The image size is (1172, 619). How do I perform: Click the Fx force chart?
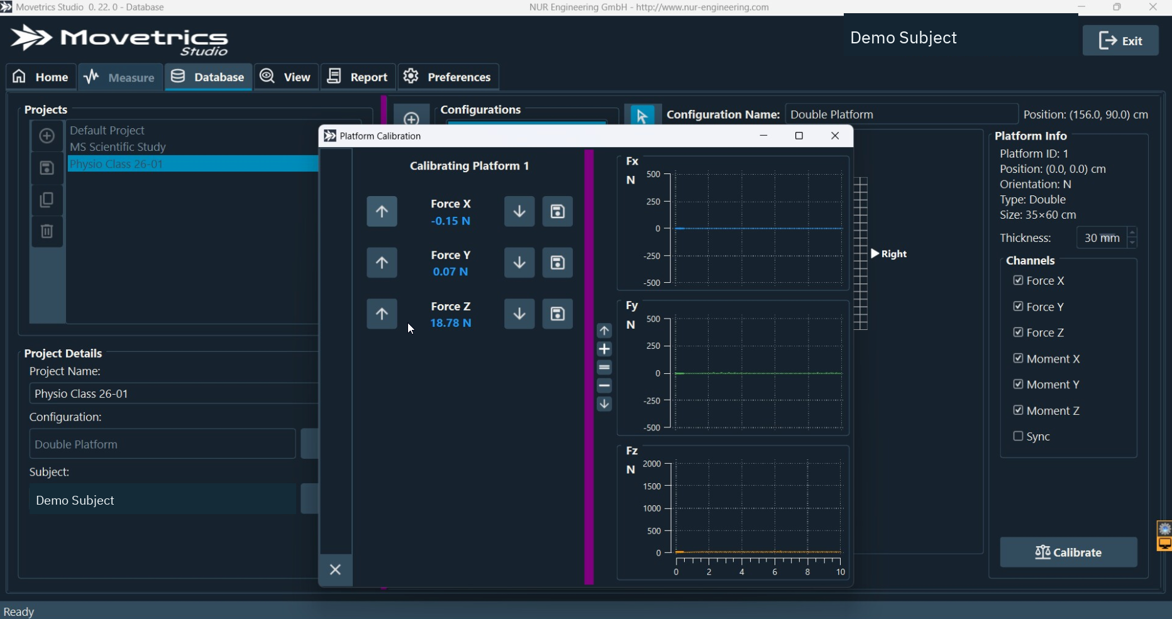tap(733, 222)
